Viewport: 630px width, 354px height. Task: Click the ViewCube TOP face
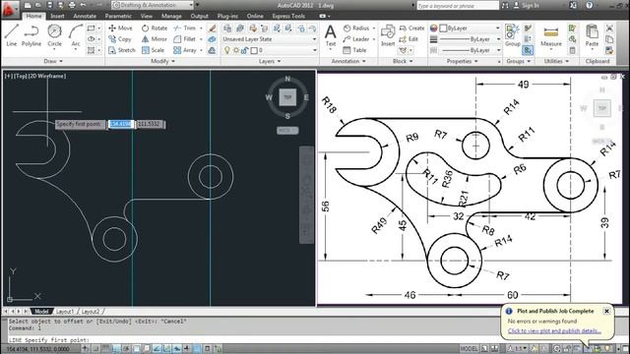tap(287, 97)
